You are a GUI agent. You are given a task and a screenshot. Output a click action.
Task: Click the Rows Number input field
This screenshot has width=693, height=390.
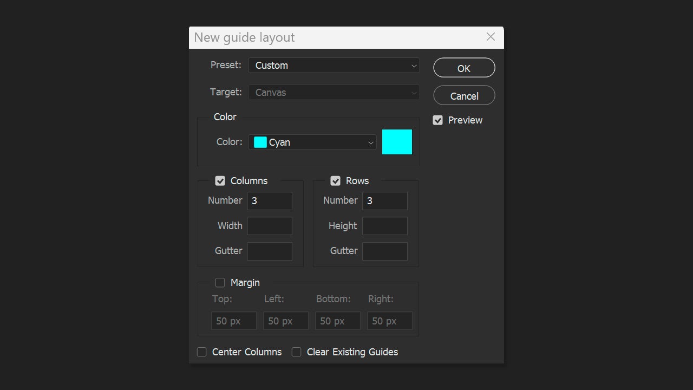tap(385, 201)
